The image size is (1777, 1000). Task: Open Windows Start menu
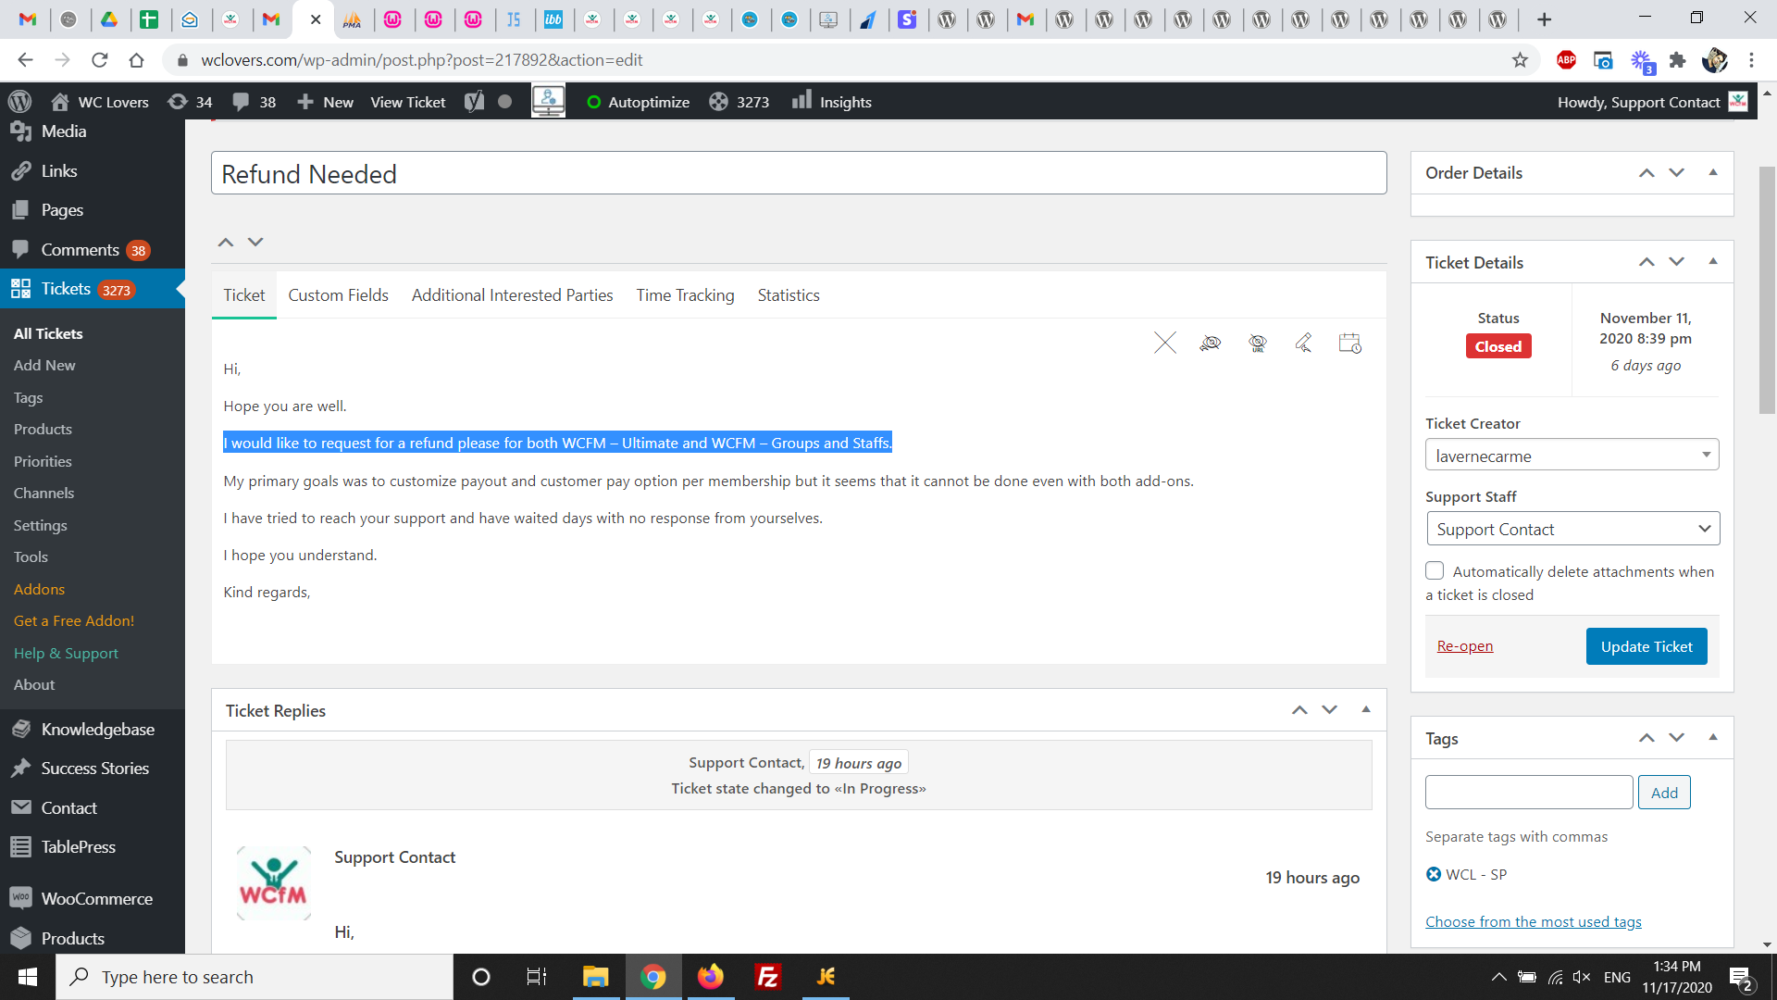(28, 977)
